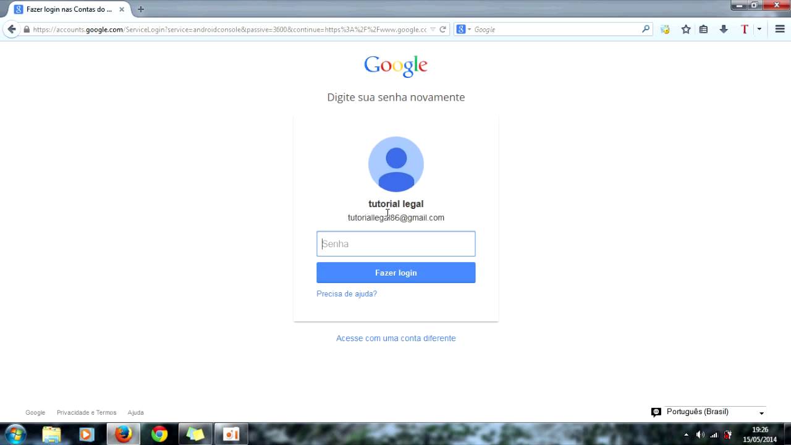Viewport: 791px width, 445px height.
Task: Minimize the Firefox window
Action: (x=739, y=5)
